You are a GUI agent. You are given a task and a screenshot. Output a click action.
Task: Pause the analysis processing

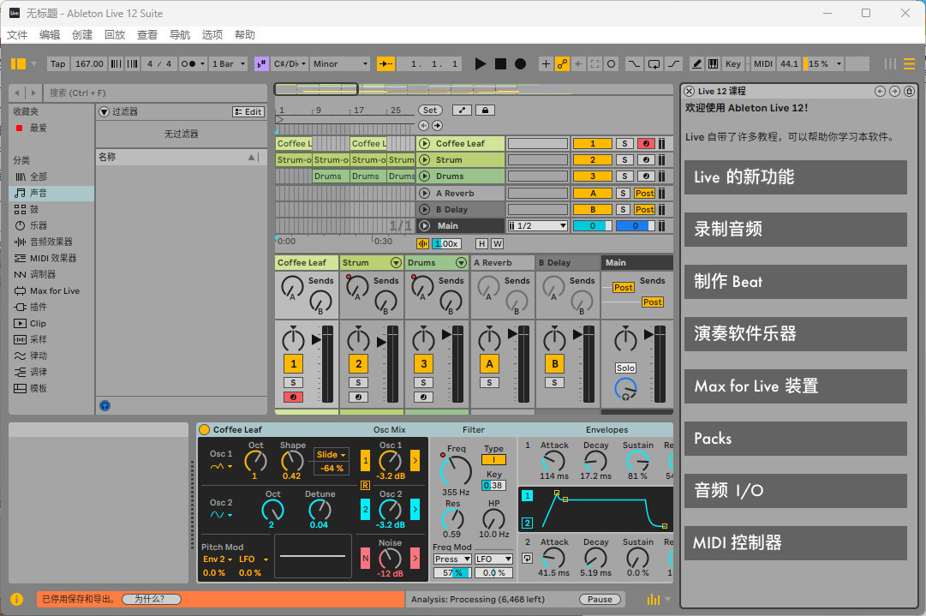pyautogui.click(x=600, y=600)
